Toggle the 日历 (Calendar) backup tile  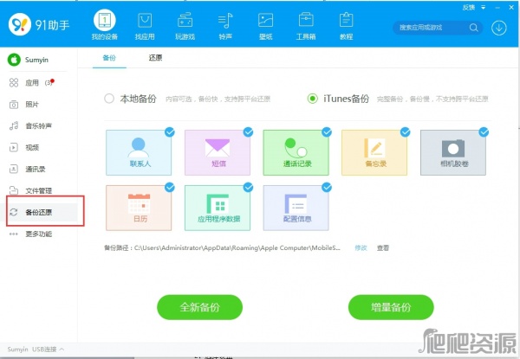tap(139, 208)
